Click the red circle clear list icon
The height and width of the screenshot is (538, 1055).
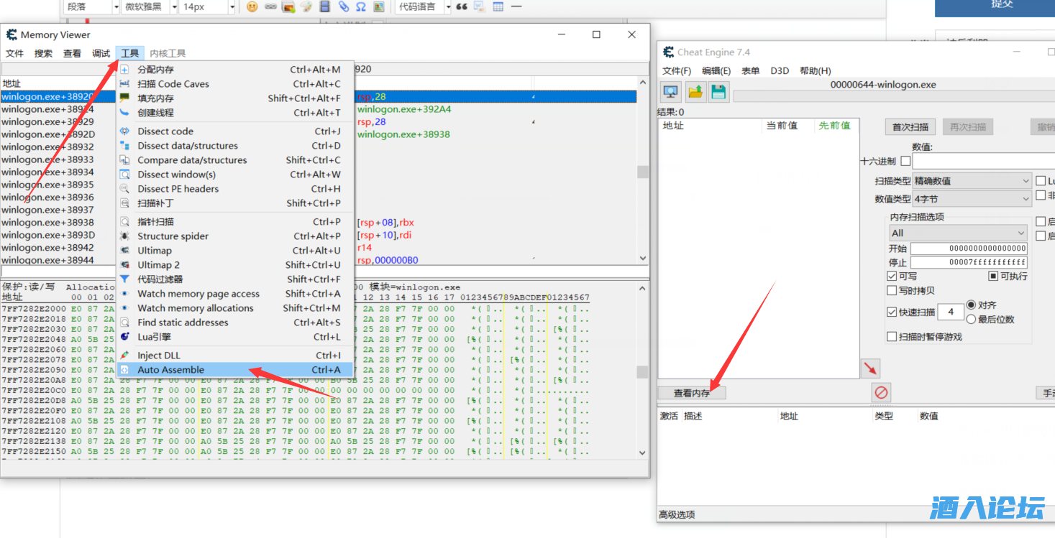tap(881, 392)
